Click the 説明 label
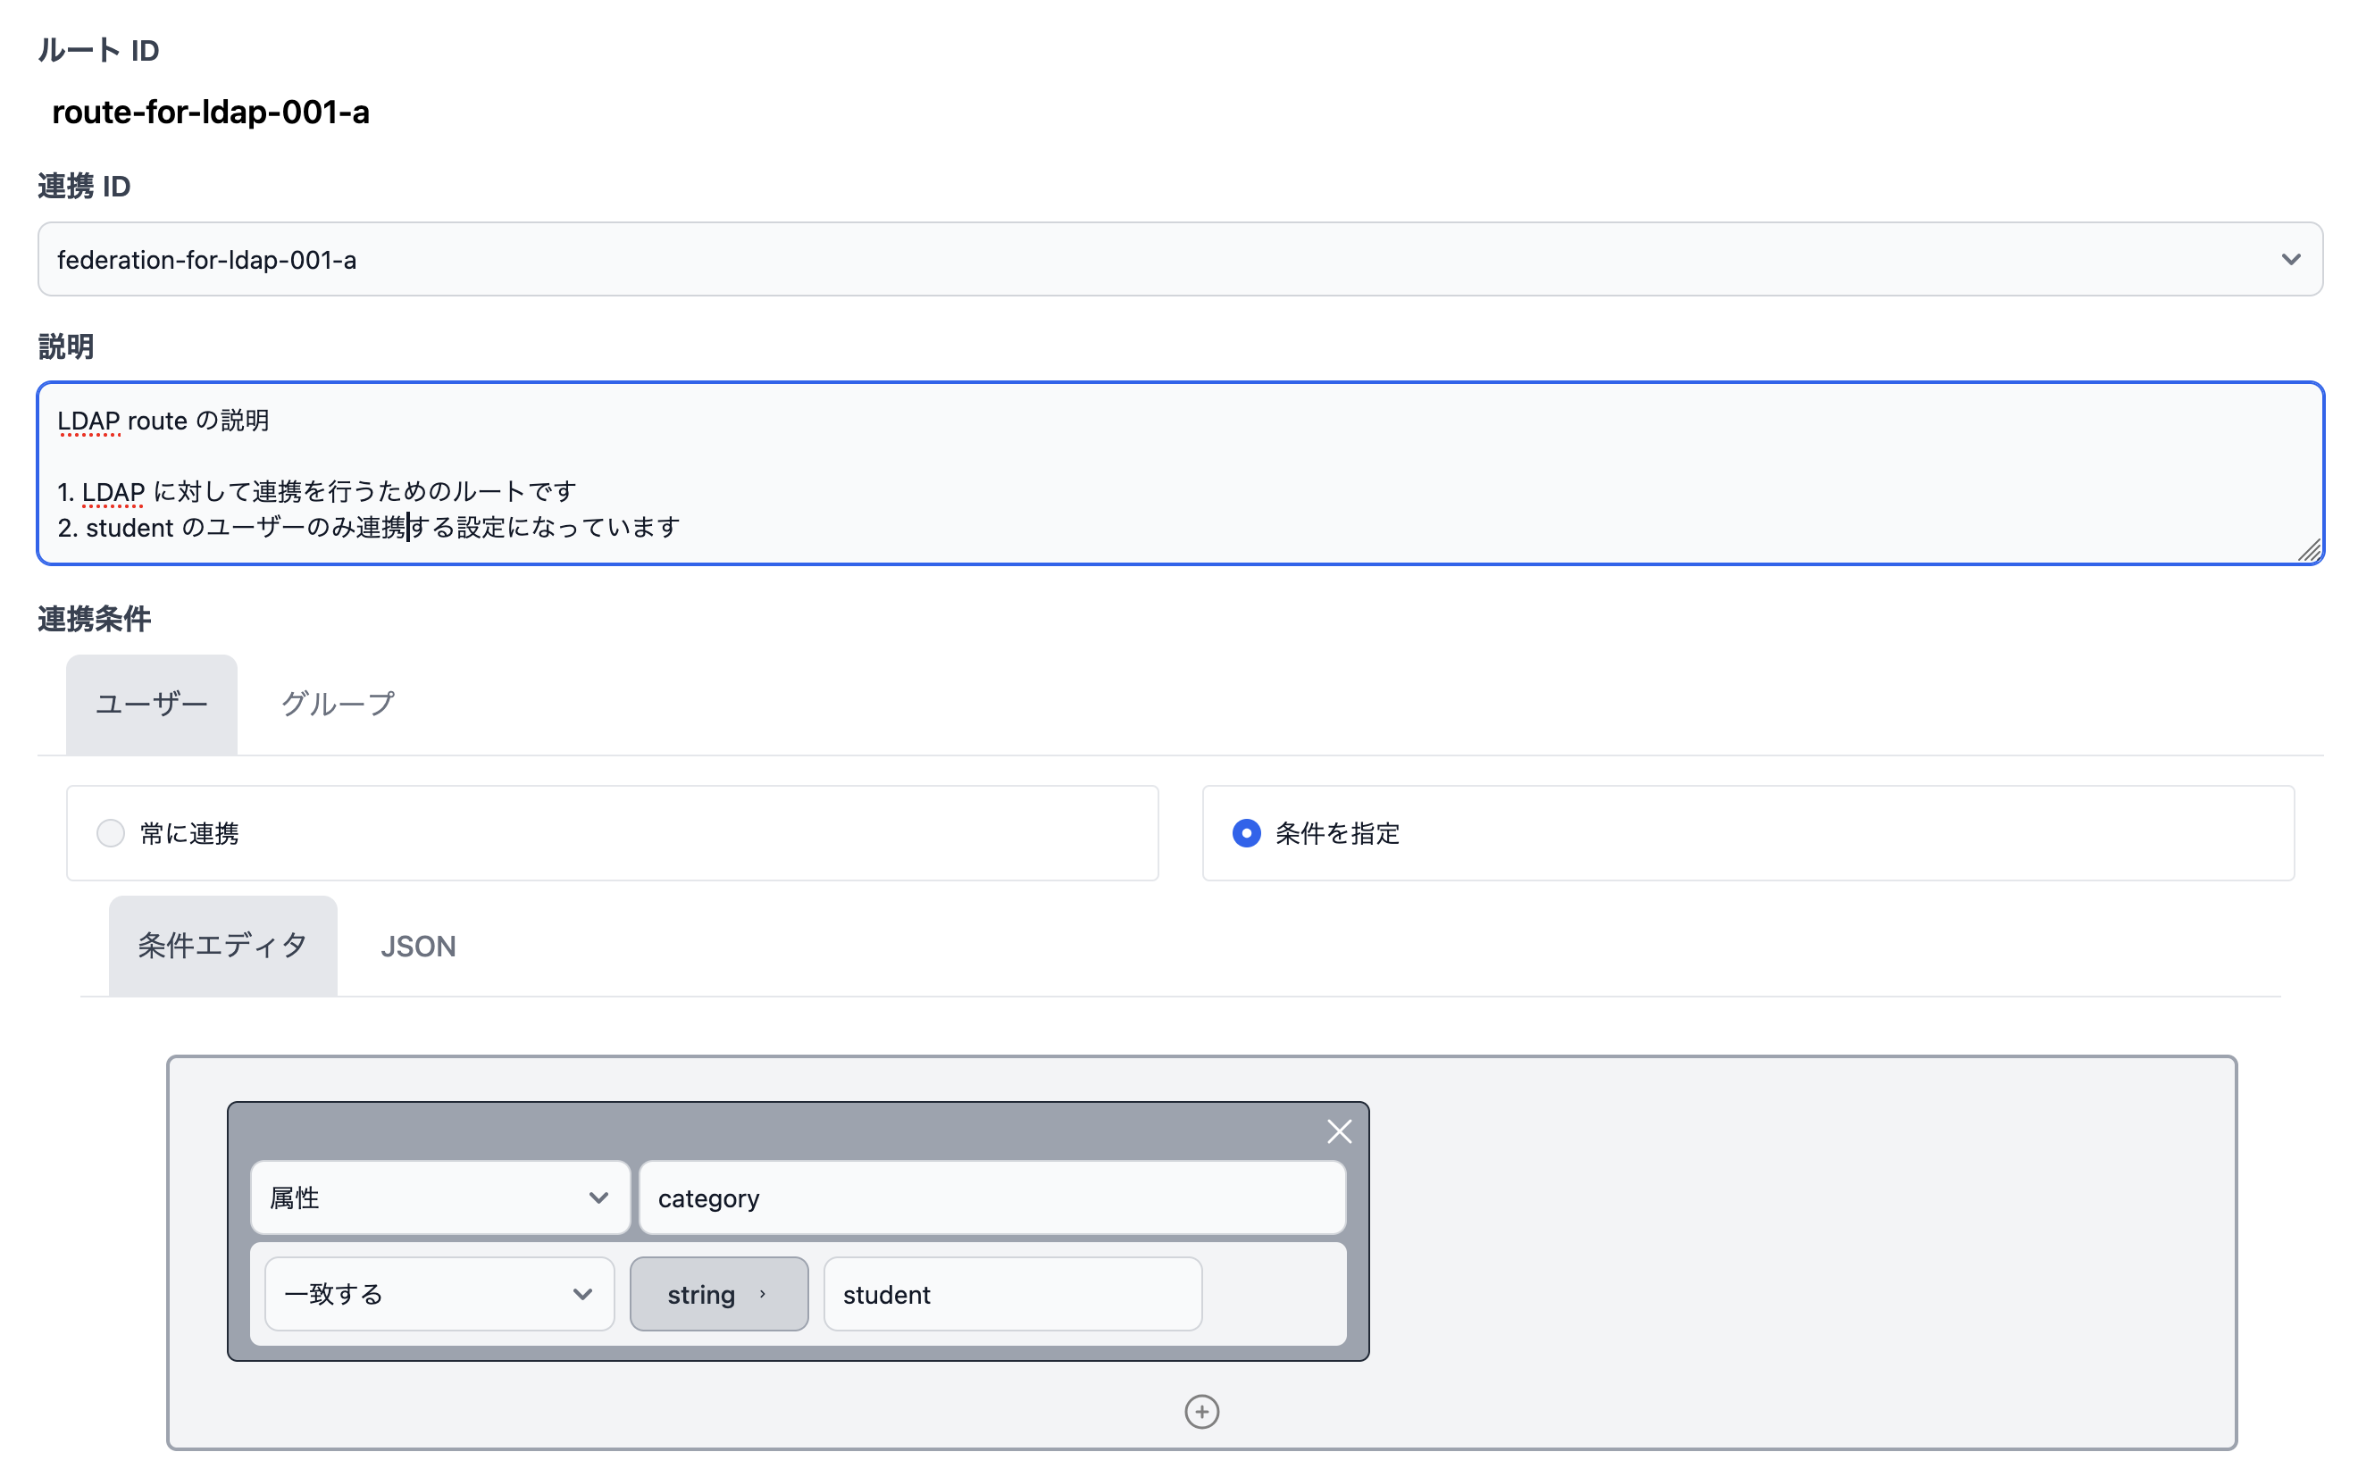The width and height of the screenshot is (2358, 1477). pos(66,346)
